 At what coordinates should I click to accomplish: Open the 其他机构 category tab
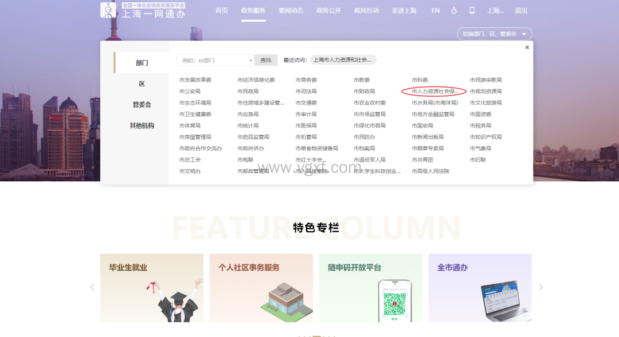(x=142, y=126)
